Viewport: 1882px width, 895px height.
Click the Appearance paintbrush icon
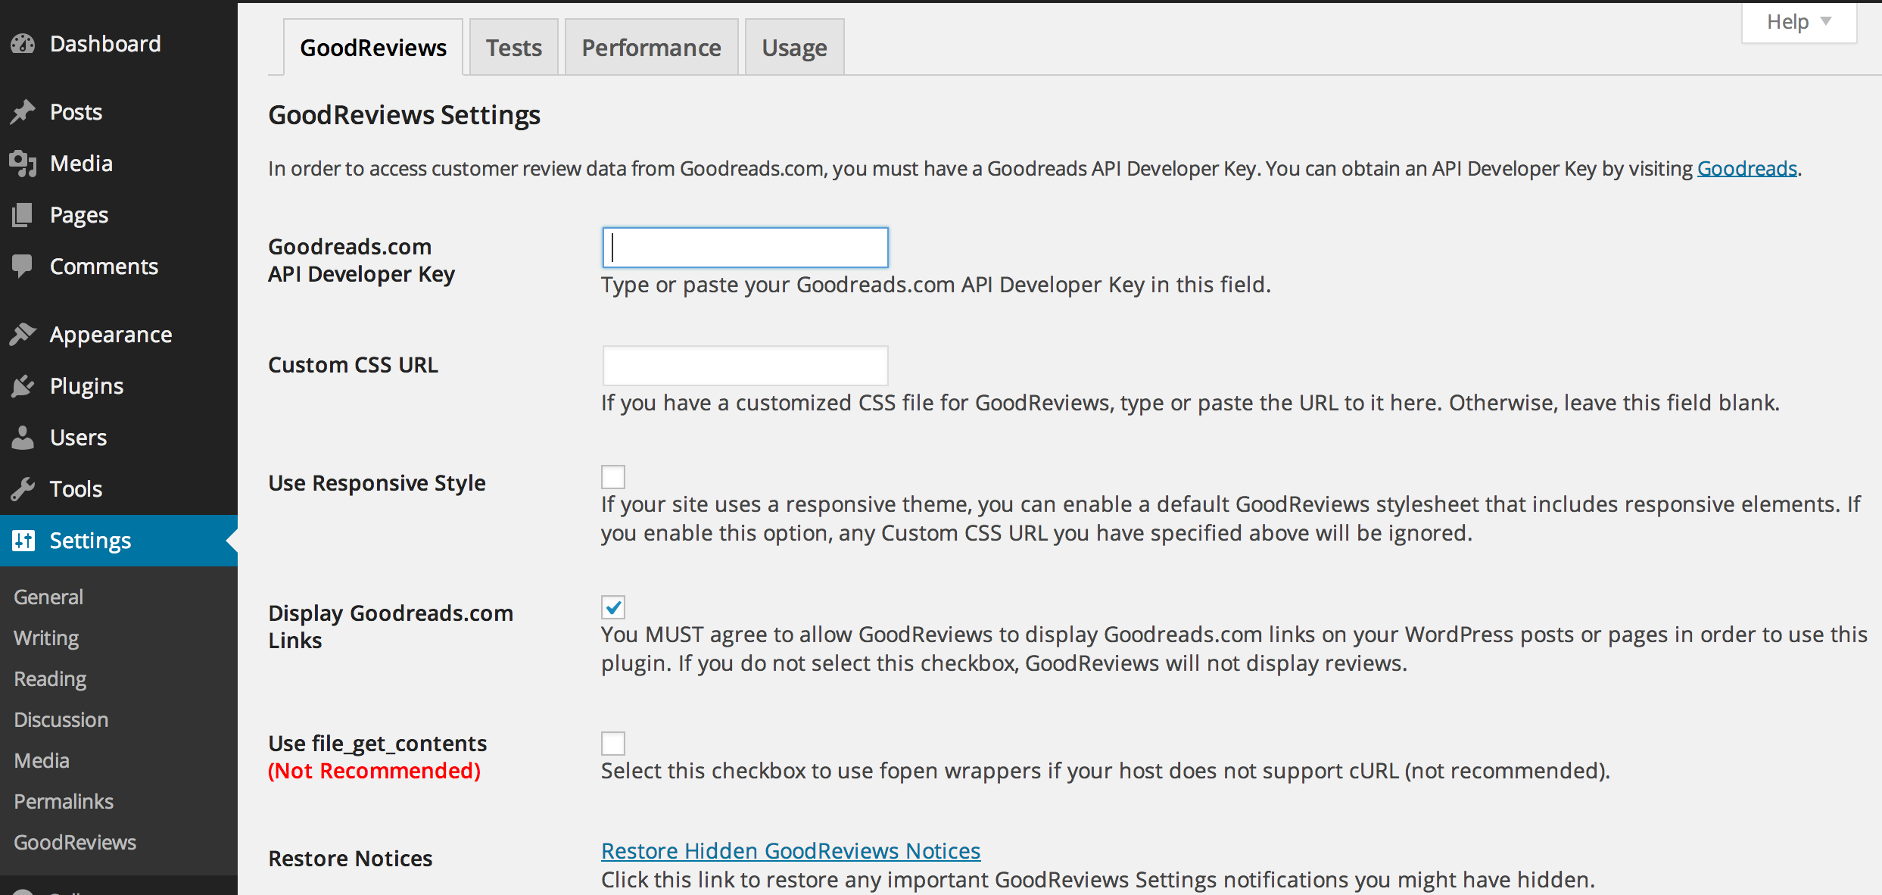(x=23, y=335)
